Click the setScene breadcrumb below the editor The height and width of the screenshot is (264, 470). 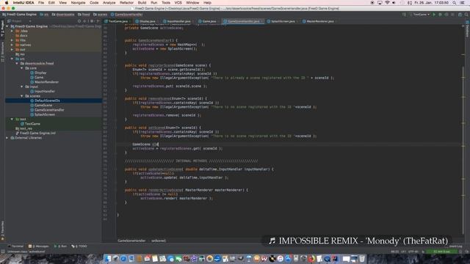coord(159,241)
